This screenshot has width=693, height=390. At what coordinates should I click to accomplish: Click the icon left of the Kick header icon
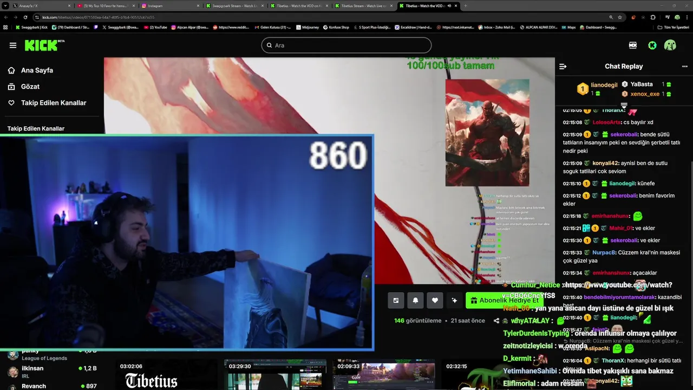(633, 45)
